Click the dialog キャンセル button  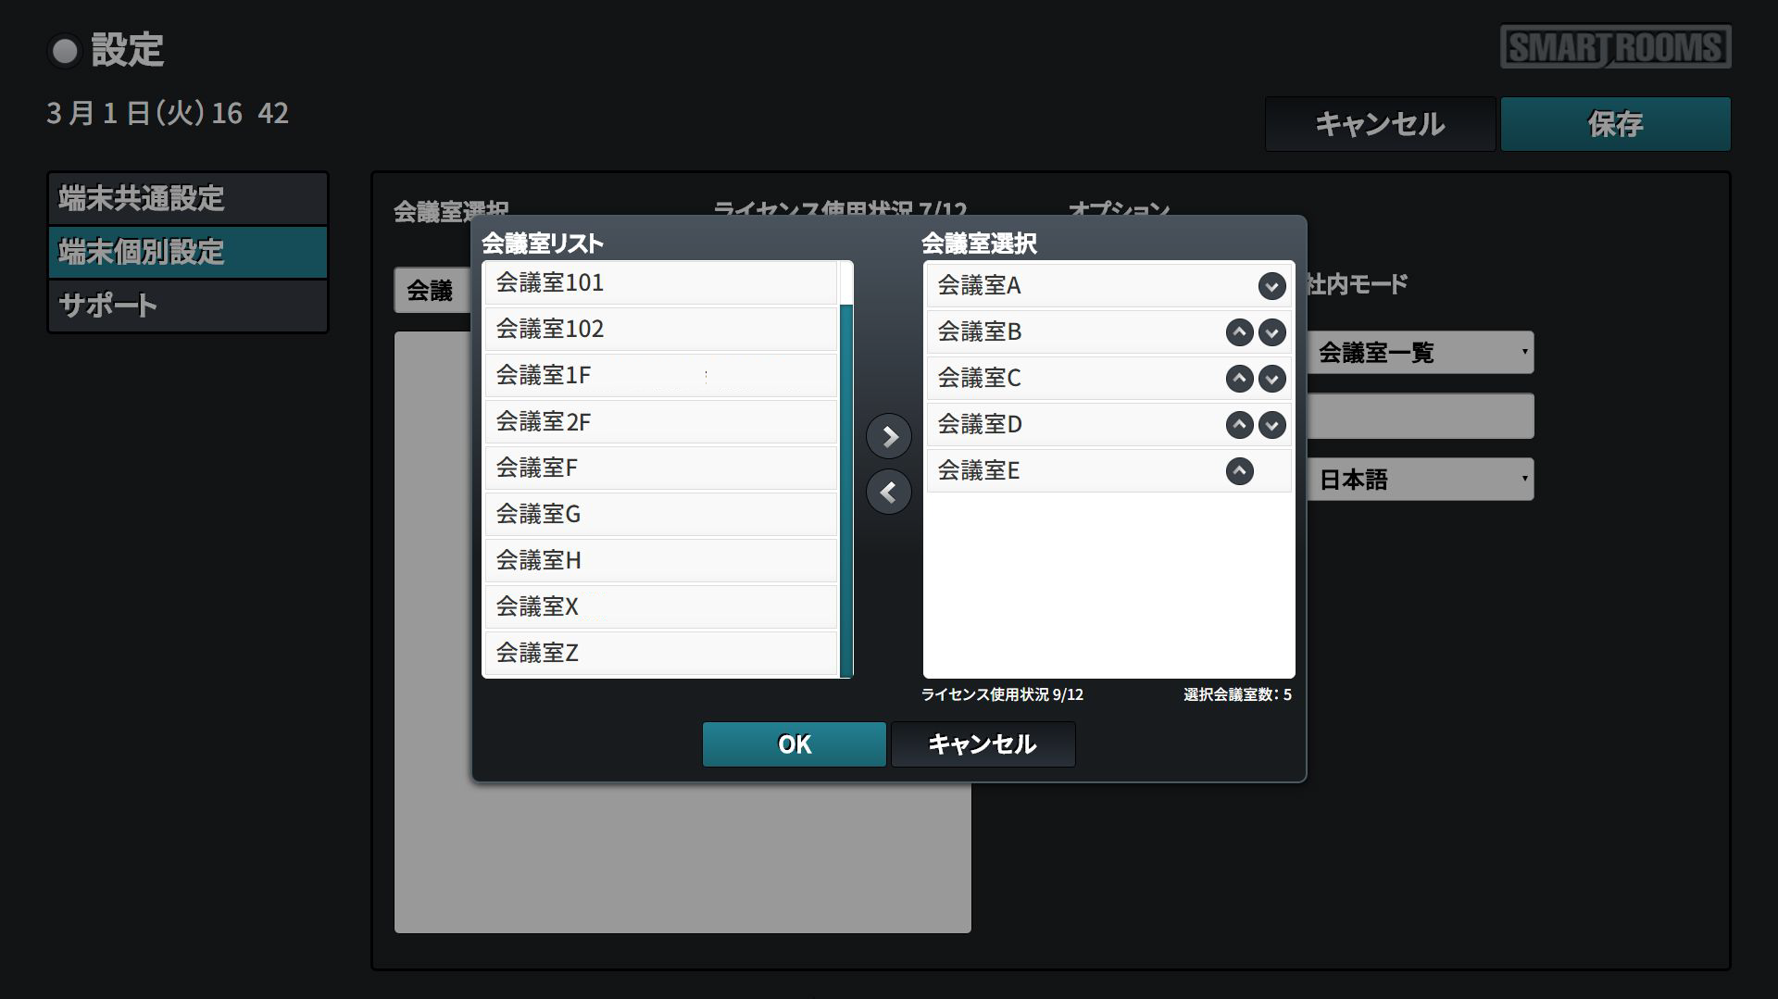(983, 744)
